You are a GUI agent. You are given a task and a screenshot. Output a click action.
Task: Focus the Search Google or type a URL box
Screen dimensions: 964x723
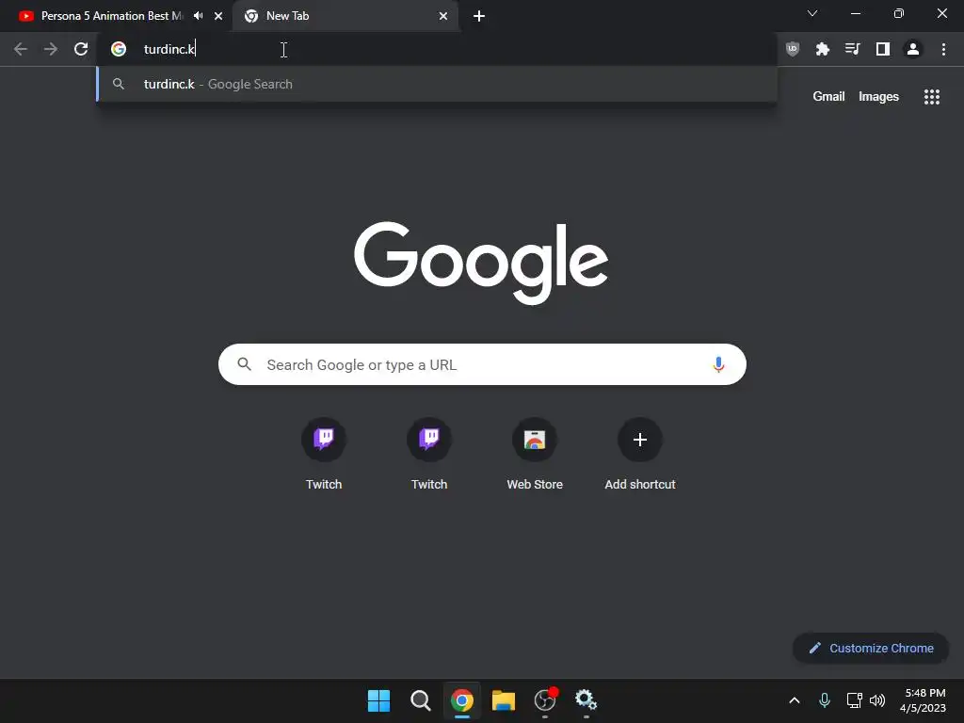(x=482, y=364)
